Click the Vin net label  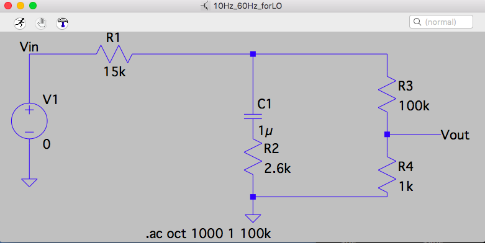tap(29, 47)
